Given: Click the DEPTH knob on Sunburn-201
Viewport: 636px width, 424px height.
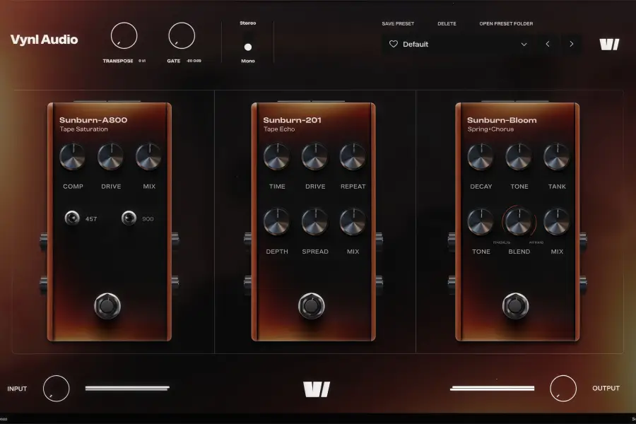Looking at the screenshot, I should (x=276, y=222).
